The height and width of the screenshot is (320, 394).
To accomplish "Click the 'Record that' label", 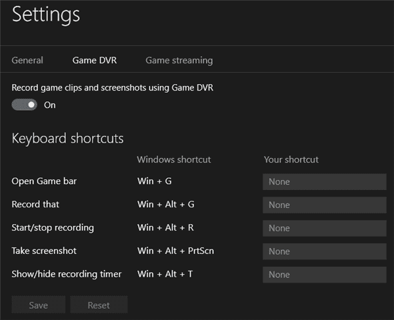I will point(35,205).
